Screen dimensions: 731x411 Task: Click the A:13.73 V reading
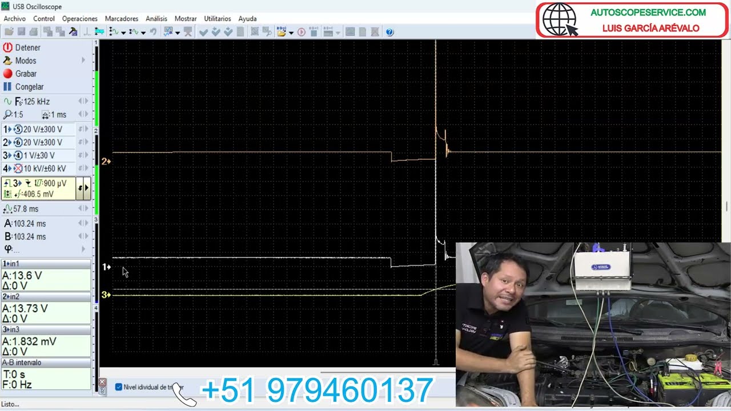[x=25, y=308]
